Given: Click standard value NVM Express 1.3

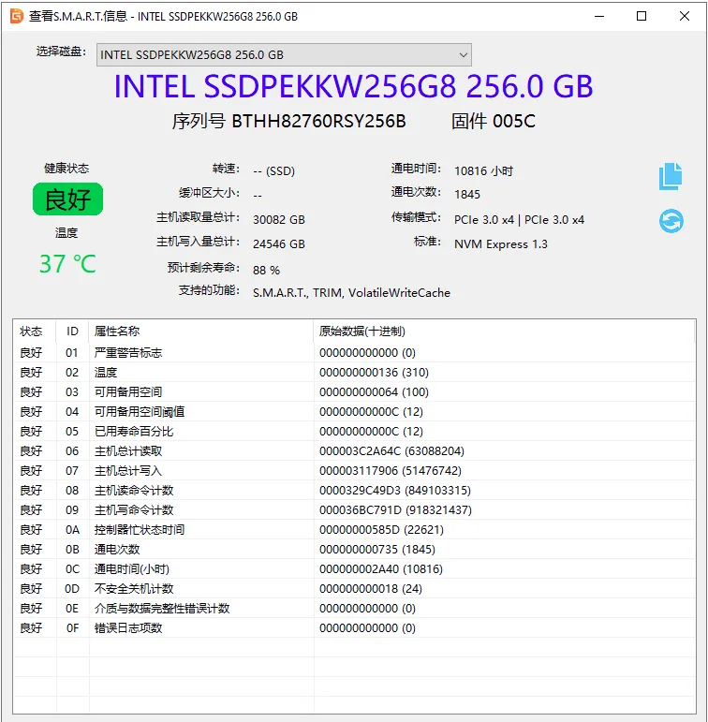Looking at the screenshot, I should tap(501, 244).
